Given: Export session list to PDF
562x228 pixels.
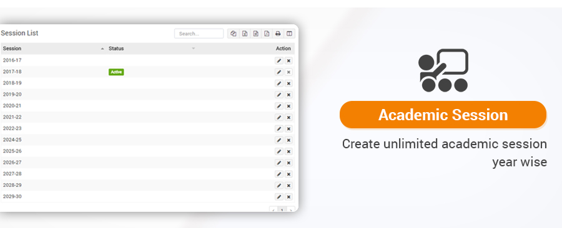Looking at the screenshot, I should (267, 34).
